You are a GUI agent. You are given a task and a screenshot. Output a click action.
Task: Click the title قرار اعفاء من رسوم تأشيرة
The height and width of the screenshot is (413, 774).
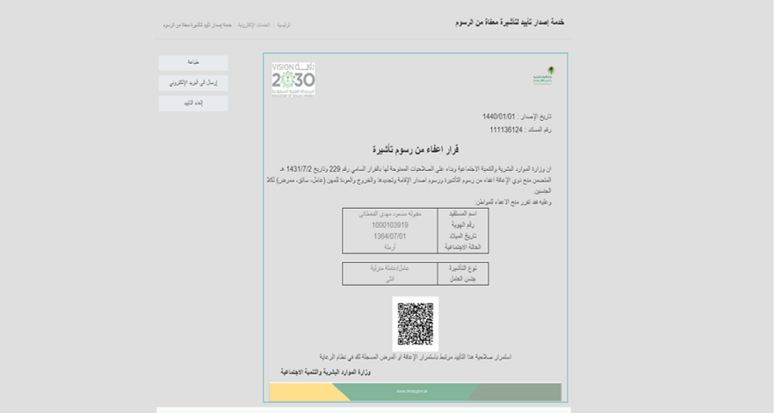pos(416,149)
